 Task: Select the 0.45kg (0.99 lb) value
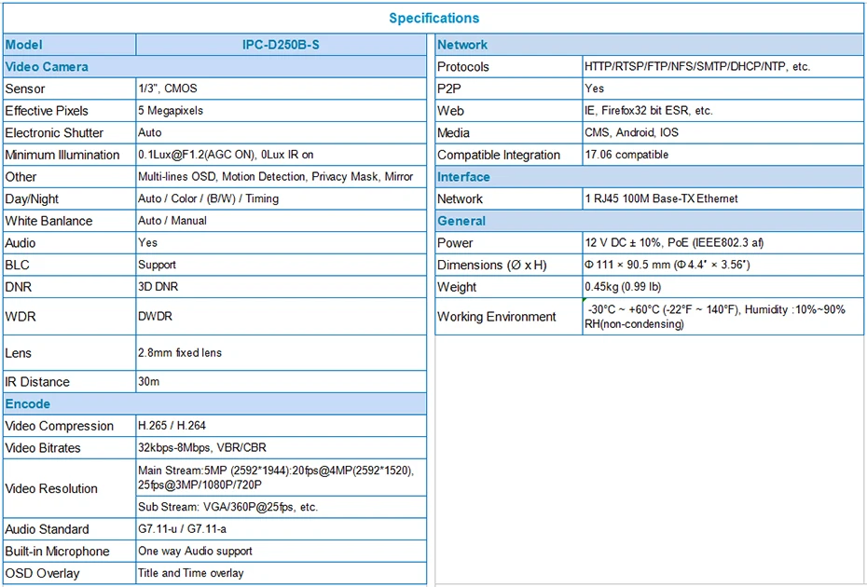pyautogui.click(x=623, y=287)
